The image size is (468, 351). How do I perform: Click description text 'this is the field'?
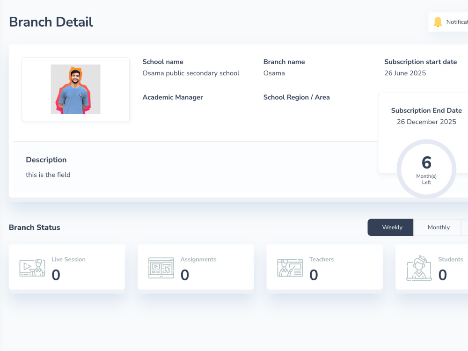click(48, 175)
